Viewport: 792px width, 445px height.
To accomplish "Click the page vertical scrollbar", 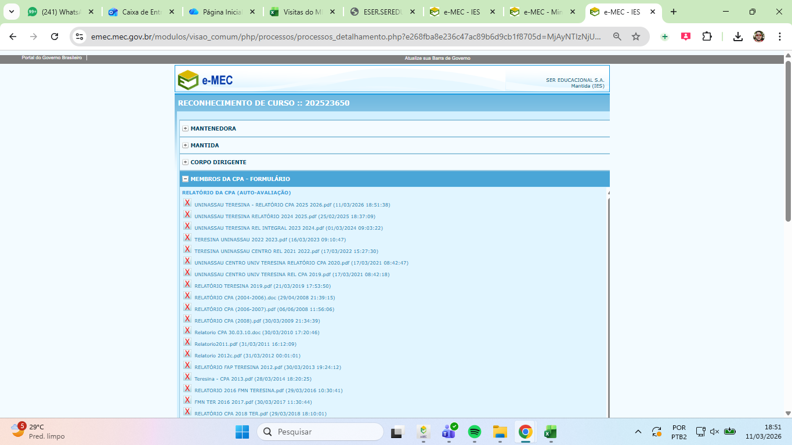I will tap(788, 139).
